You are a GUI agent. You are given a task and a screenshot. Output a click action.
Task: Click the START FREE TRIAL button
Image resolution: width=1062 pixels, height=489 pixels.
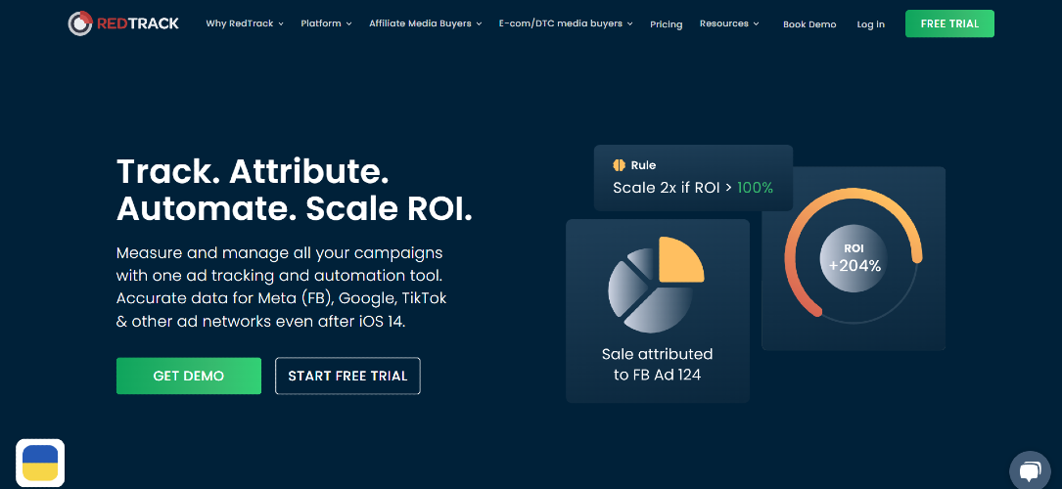click(347, 377)
